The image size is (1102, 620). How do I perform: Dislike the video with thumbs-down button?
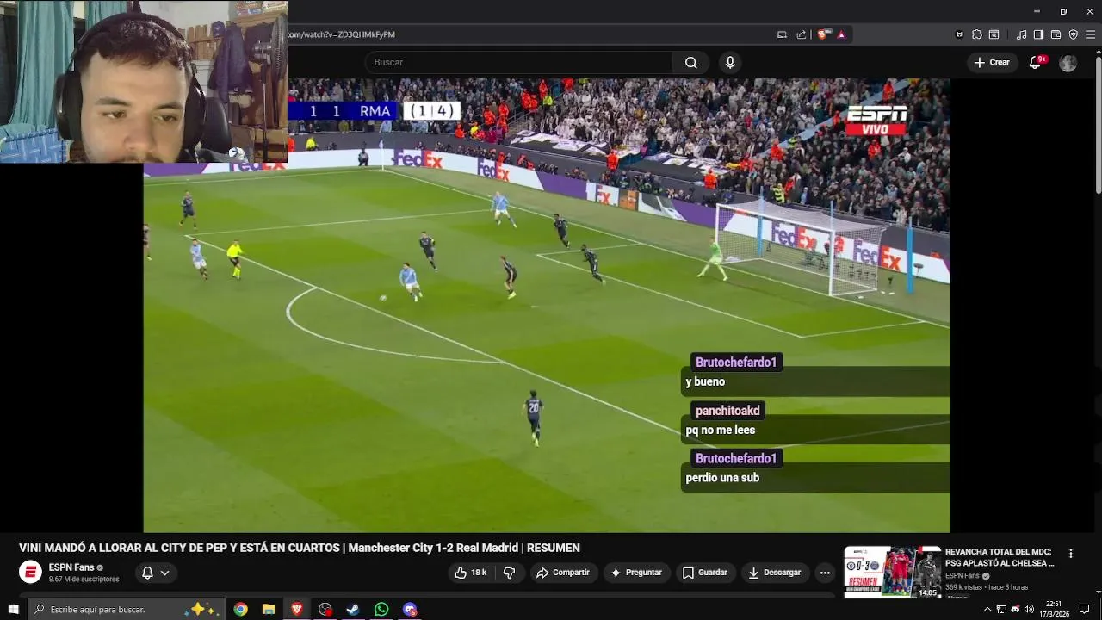point(509,573)
